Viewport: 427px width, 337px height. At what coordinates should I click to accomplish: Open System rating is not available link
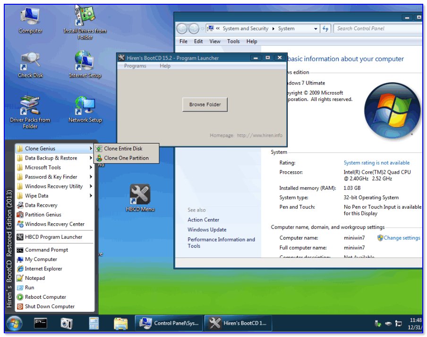[376, 163]
